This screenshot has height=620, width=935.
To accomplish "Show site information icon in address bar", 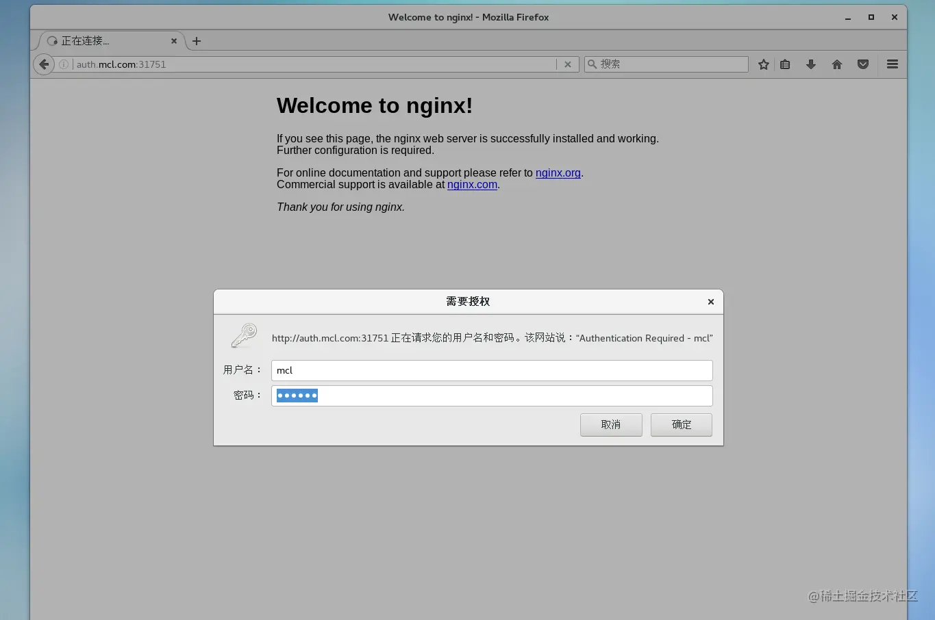I will (x=64, y=64).
